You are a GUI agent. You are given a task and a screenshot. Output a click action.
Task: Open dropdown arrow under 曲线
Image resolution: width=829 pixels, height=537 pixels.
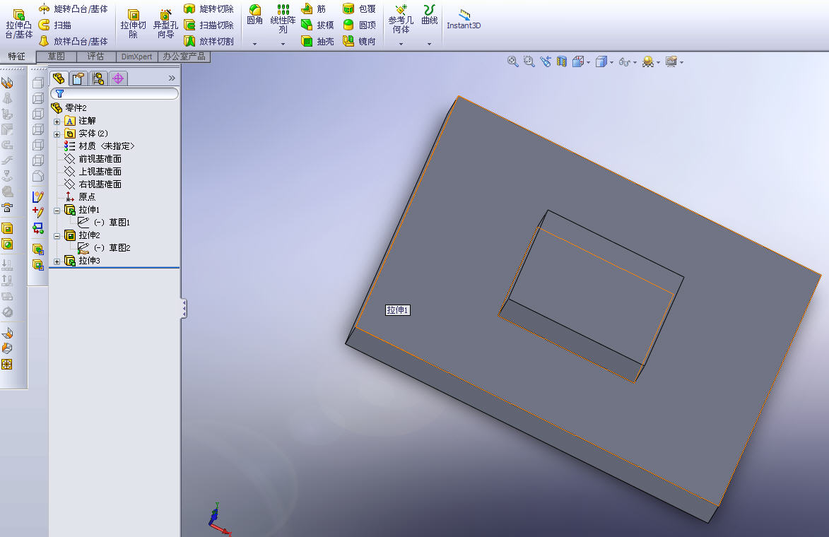[x=429, y=44]
